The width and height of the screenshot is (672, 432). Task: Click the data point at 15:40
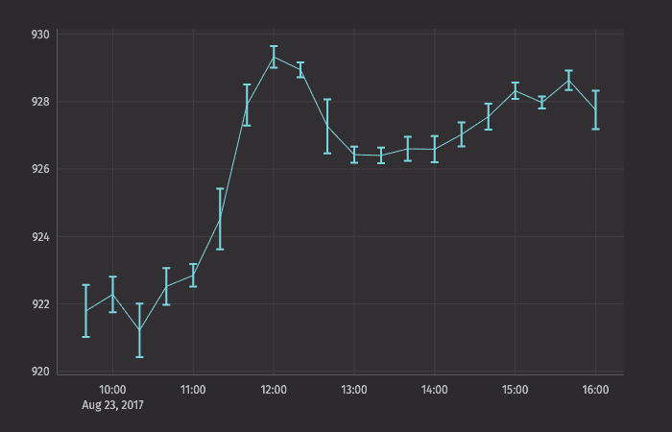tap(569, 80)
